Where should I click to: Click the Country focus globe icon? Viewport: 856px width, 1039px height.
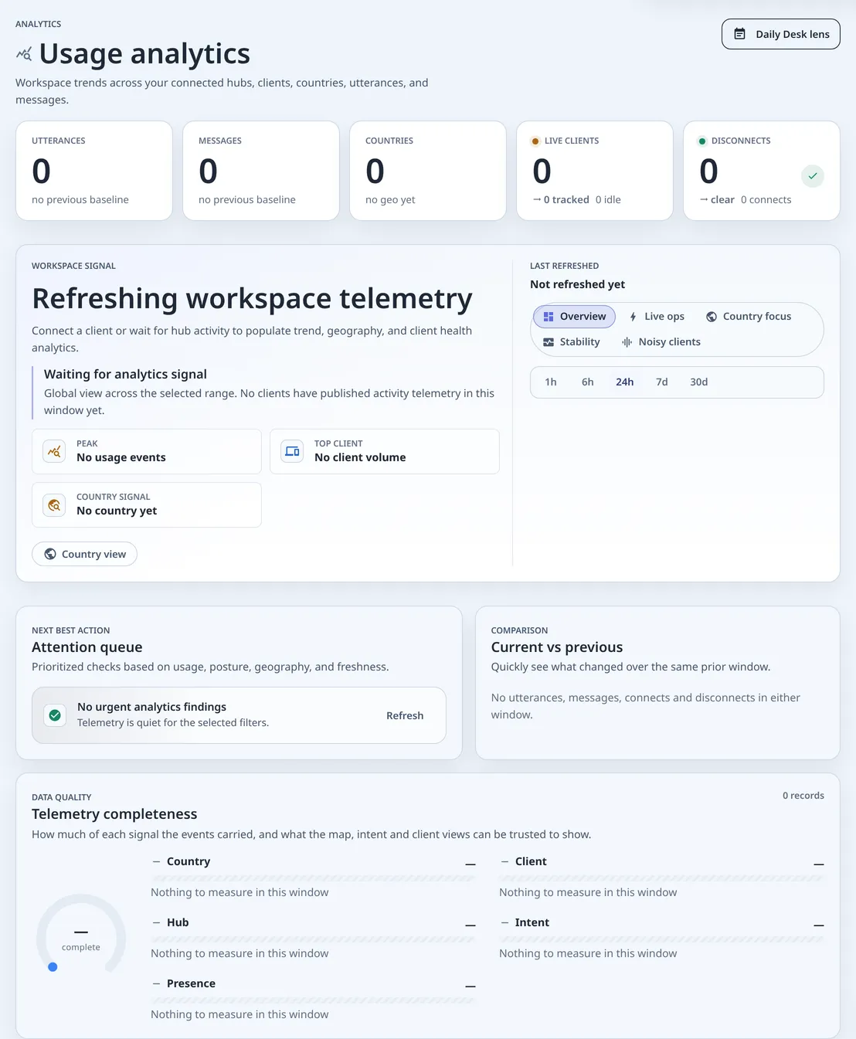[x=712, y=317]
